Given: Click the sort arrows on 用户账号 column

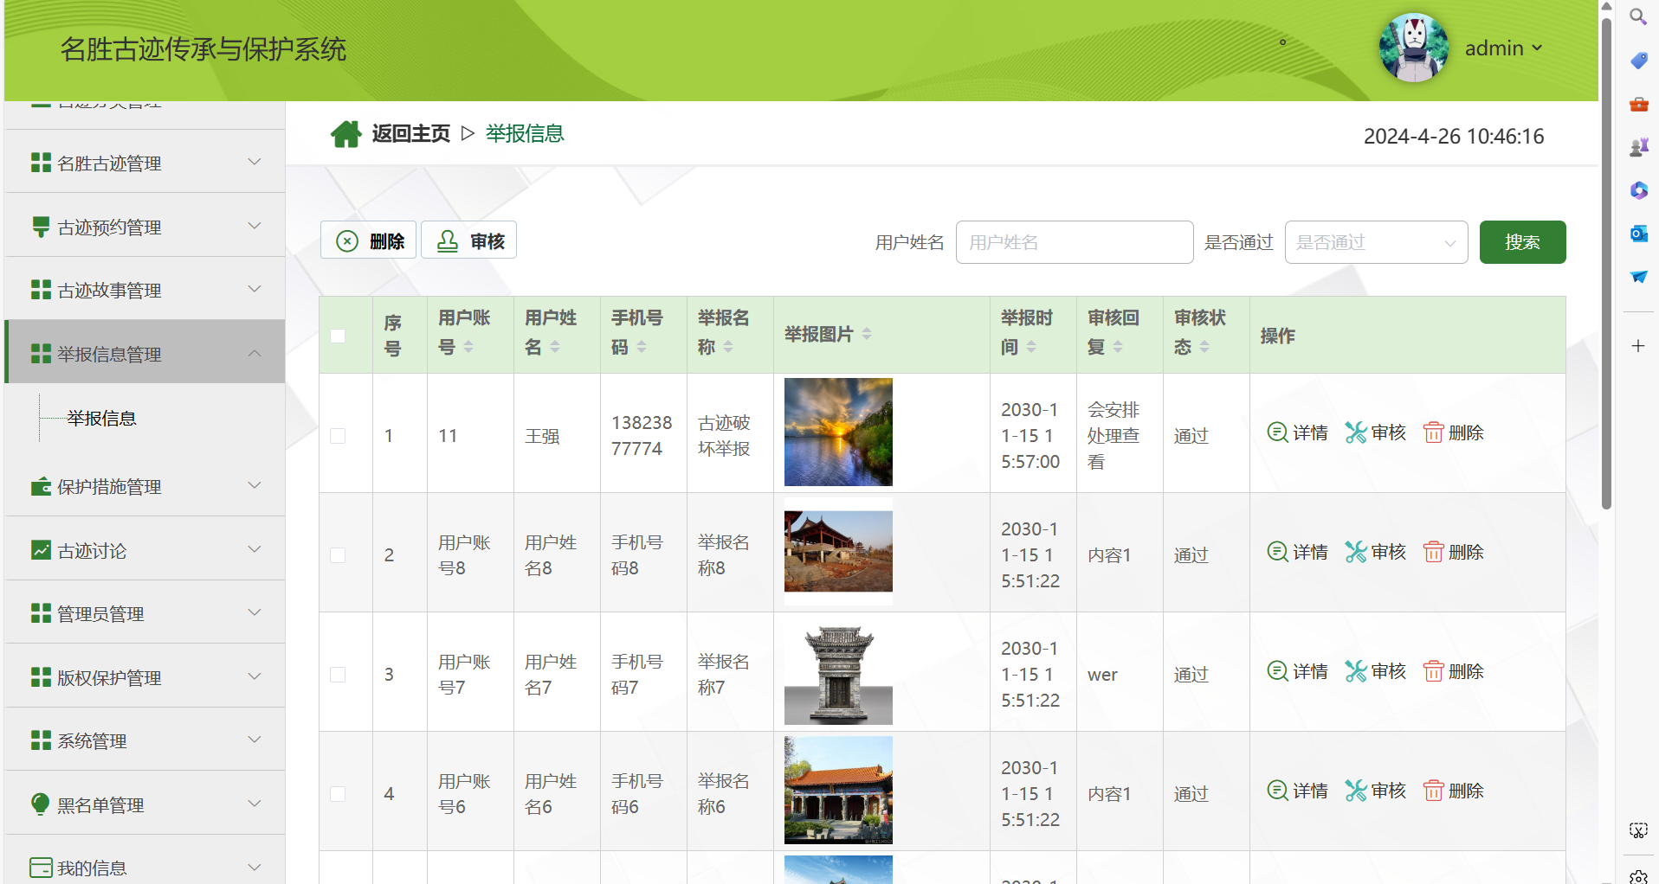Looking at the screenshot, I should point(468,347).
